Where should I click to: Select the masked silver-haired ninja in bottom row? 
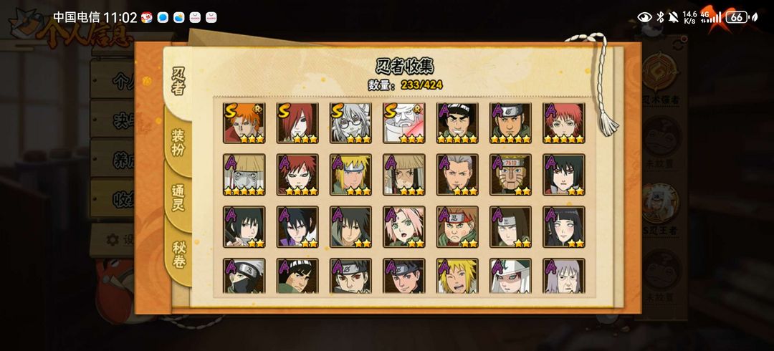[x=244, y=276]
